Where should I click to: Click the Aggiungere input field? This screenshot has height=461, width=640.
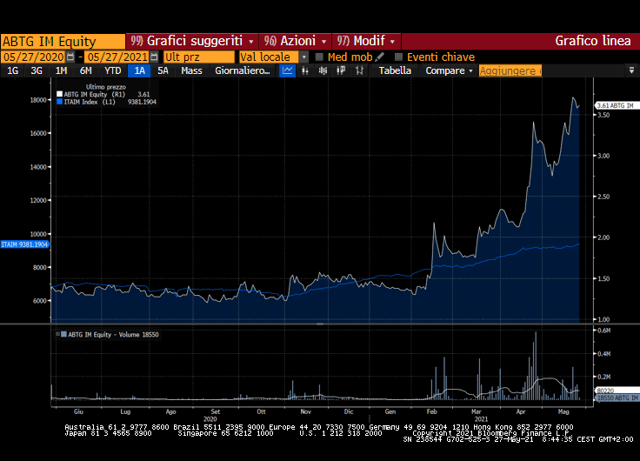(510, 70)
